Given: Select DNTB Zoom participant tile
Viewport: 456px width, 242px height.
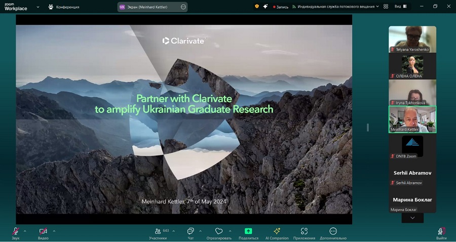Looking at the screenshot, I should click(412, 146).
